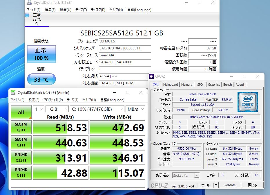The width and height of the screenshot is (270, 195).
Task: Expand the ツール dropdown arrow in CPU-Z
Action: (x=216, y=185)
